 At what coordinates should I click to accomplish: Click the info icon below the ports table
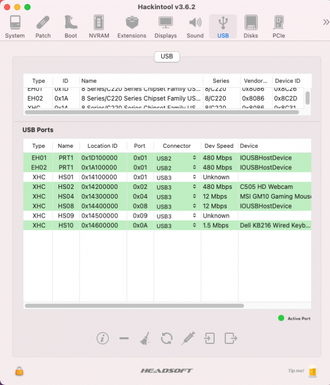[103, 338]
